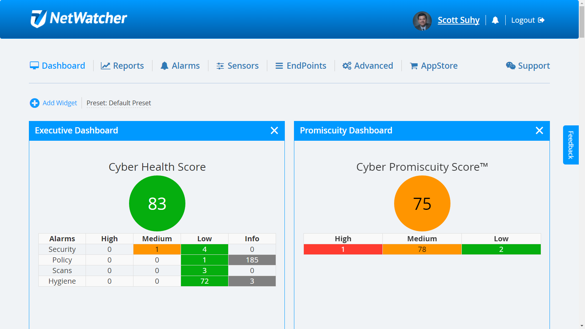Close the Promiscuity Dashboard widget
Image resolution: width=585 pixels, height=329 pixels.
click(x=539, y=131)
